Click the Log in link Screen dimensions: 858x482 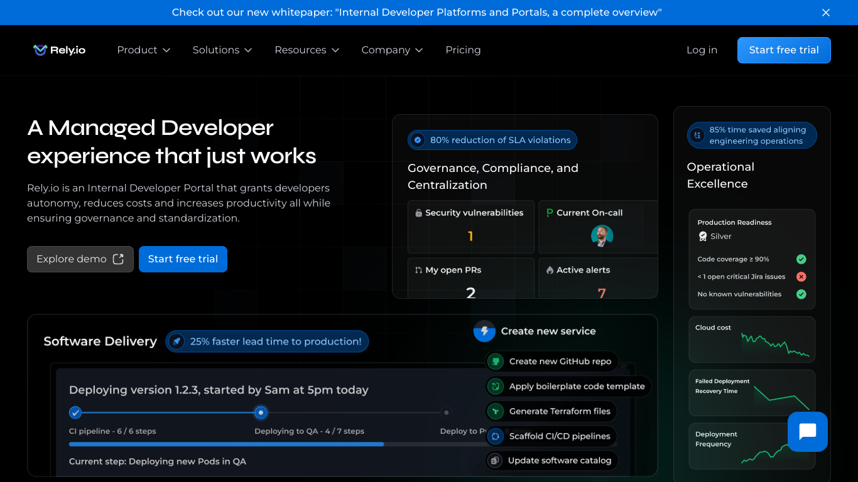(702, 50)
